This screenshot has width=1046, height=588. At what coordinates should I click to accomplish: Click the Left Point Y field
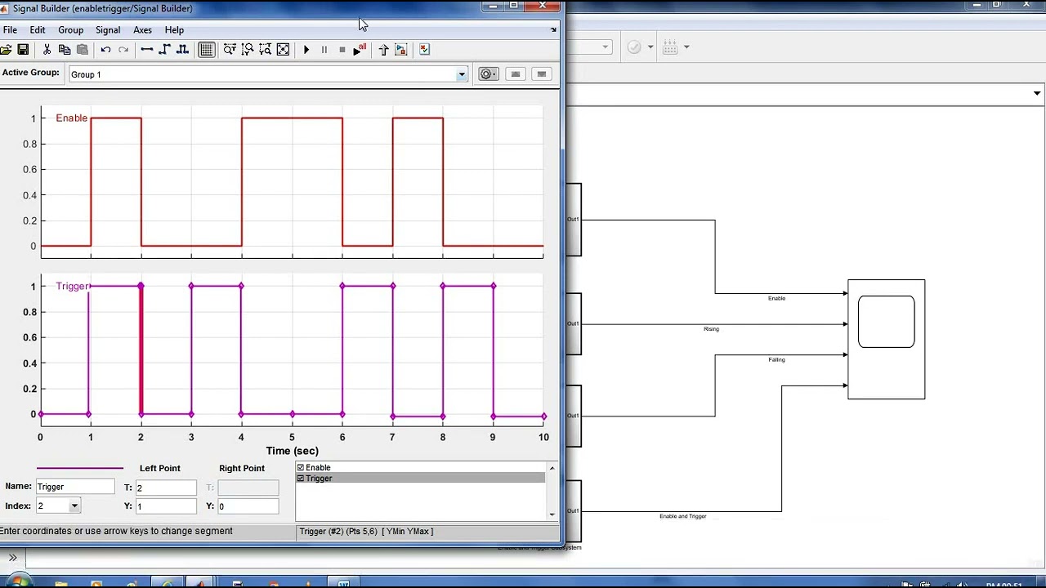click(x=166, y=506)
